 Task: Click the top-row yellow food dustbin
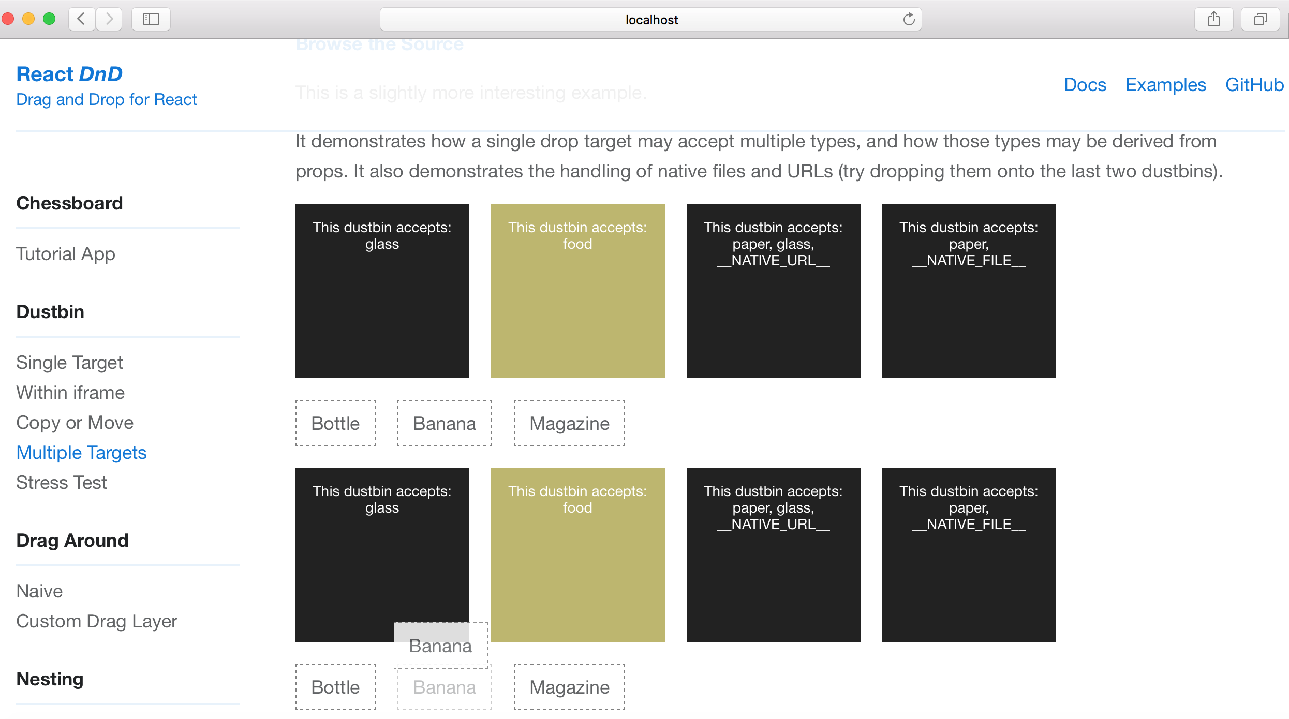pos(577,291)
